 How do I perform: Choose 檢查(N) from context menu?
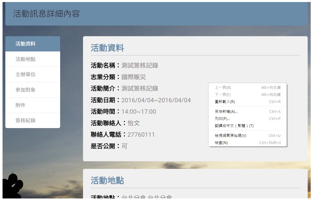tap(248, 143)
